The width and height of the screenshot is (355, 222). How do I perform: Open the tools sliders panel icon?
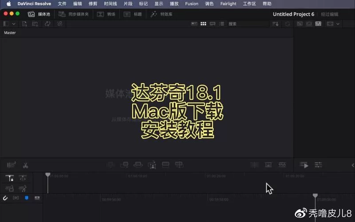[318, 165]
